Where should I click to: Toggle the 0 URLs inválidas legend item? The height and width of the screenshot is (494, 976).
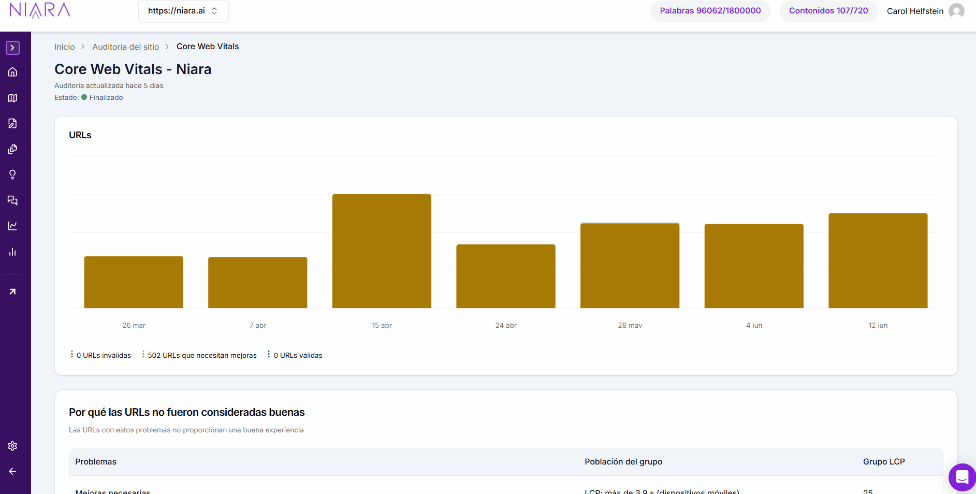pyautogui.click(x=101, y=355)
